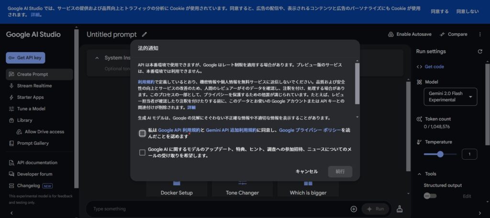Collapse the Tools section
This screenshot has width=490, height=218.
point(419,174)
